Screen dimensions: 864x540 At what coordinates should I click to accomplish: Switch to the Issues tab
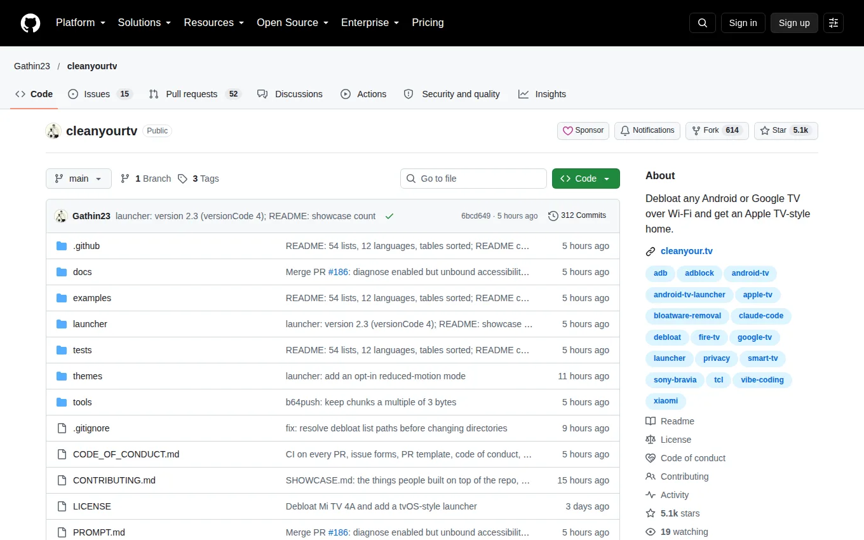click(x=100, y=94)
